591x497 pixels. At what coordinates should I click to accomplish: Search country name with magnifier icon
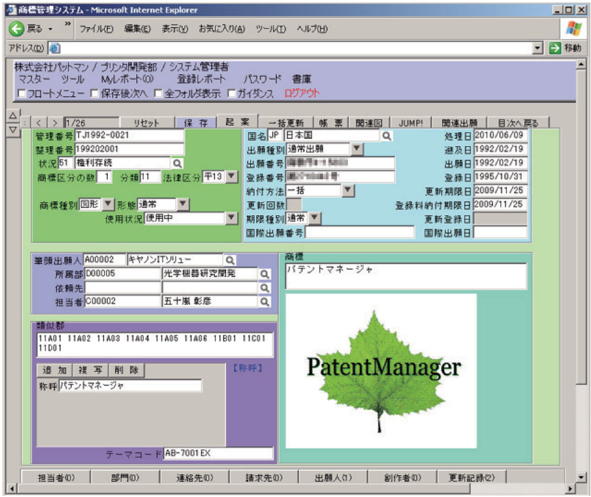point(386,136)
